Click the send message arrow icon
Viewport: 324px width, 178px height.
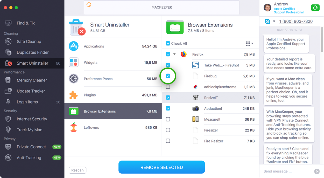tap(317, 171)
